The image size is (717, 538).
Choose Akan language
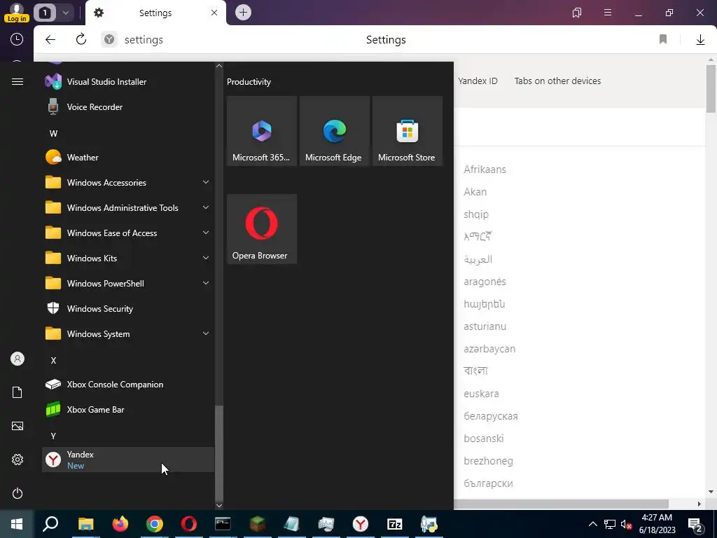pyautogui.click(x=475, y=192)
